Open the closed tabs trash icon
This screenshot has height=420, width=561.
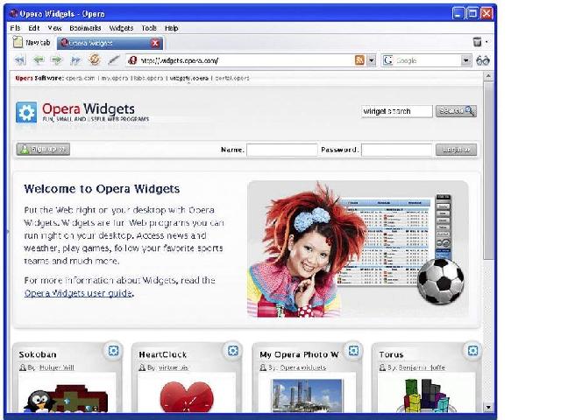[x=477, y=42]
